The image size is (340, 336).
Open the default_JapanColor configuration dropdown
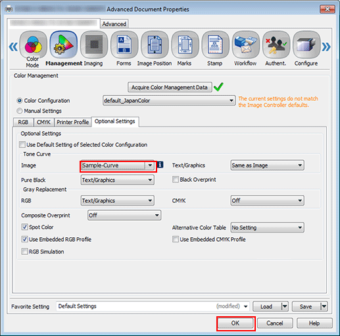[169, 101]
